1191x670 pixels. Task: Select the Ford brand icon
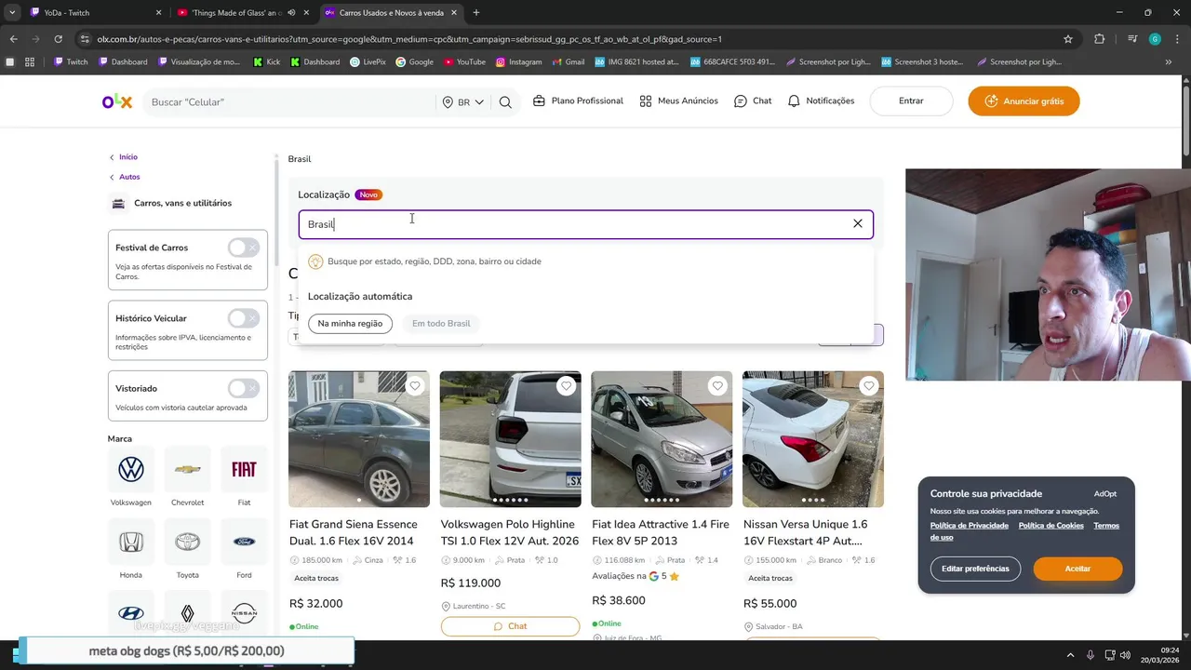pos(244,542)
